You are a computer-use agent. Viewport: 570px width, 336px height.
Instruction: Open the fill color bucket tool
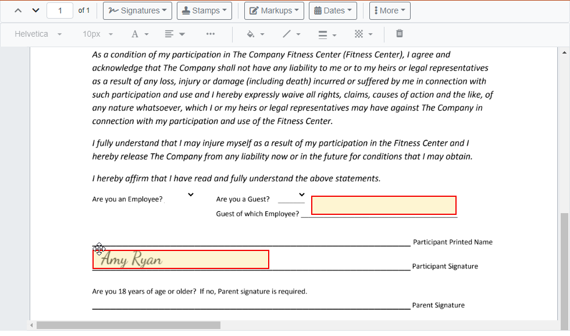(255, 34)
